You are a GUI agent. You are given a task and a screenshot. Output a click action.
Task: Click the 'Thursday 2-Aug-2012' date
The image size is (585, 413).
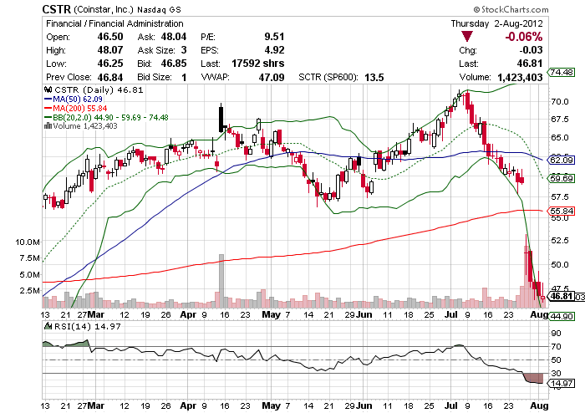point(496,23)
